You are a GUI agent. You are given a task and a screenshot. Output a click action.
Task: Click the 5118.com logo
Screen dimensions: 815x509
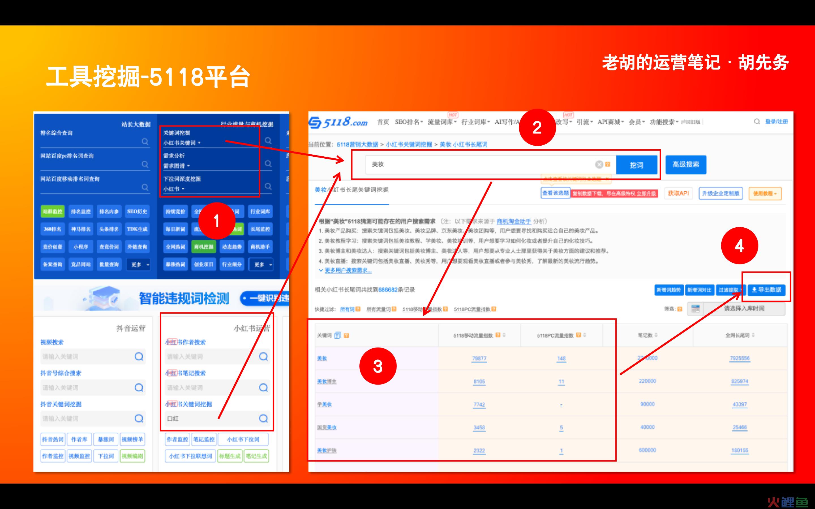click(338, 122)
